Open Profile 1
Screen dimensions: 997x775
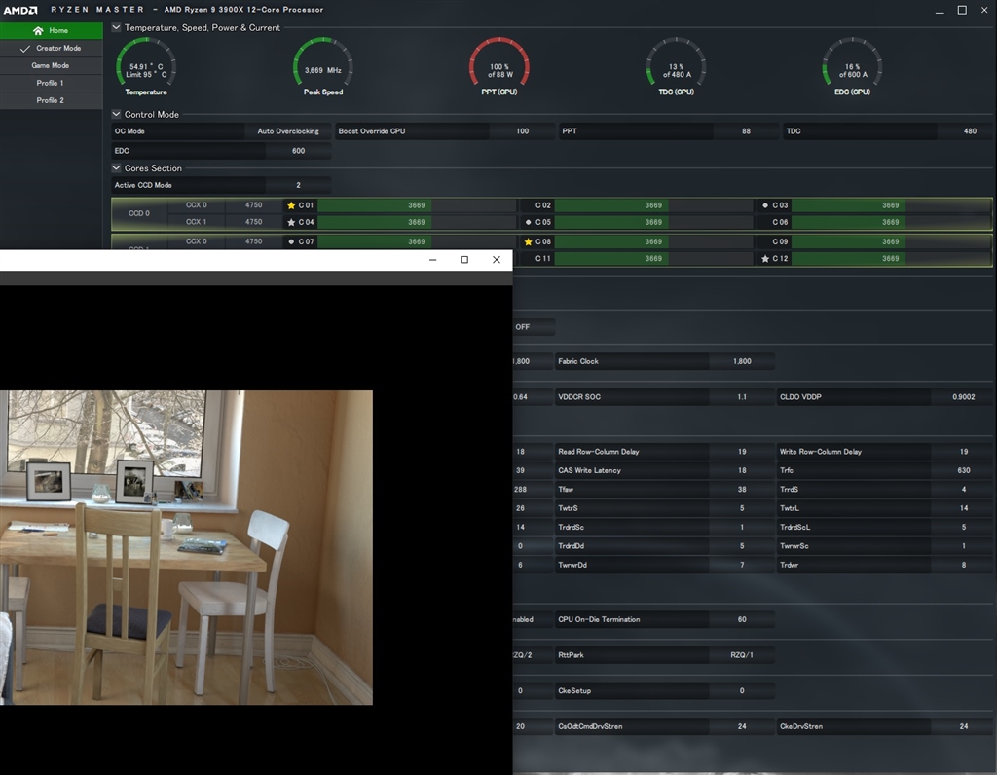pyautogui.click(x=51, y=83)
